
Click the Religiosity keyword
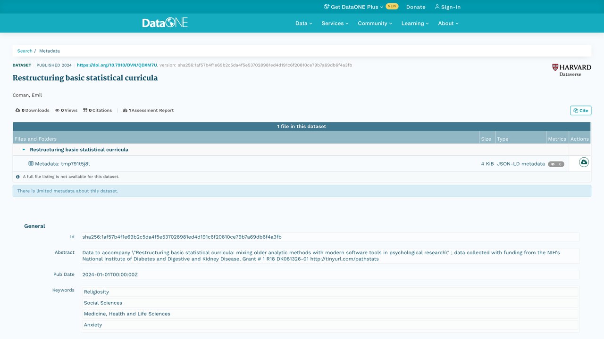[x=329, y=292]
